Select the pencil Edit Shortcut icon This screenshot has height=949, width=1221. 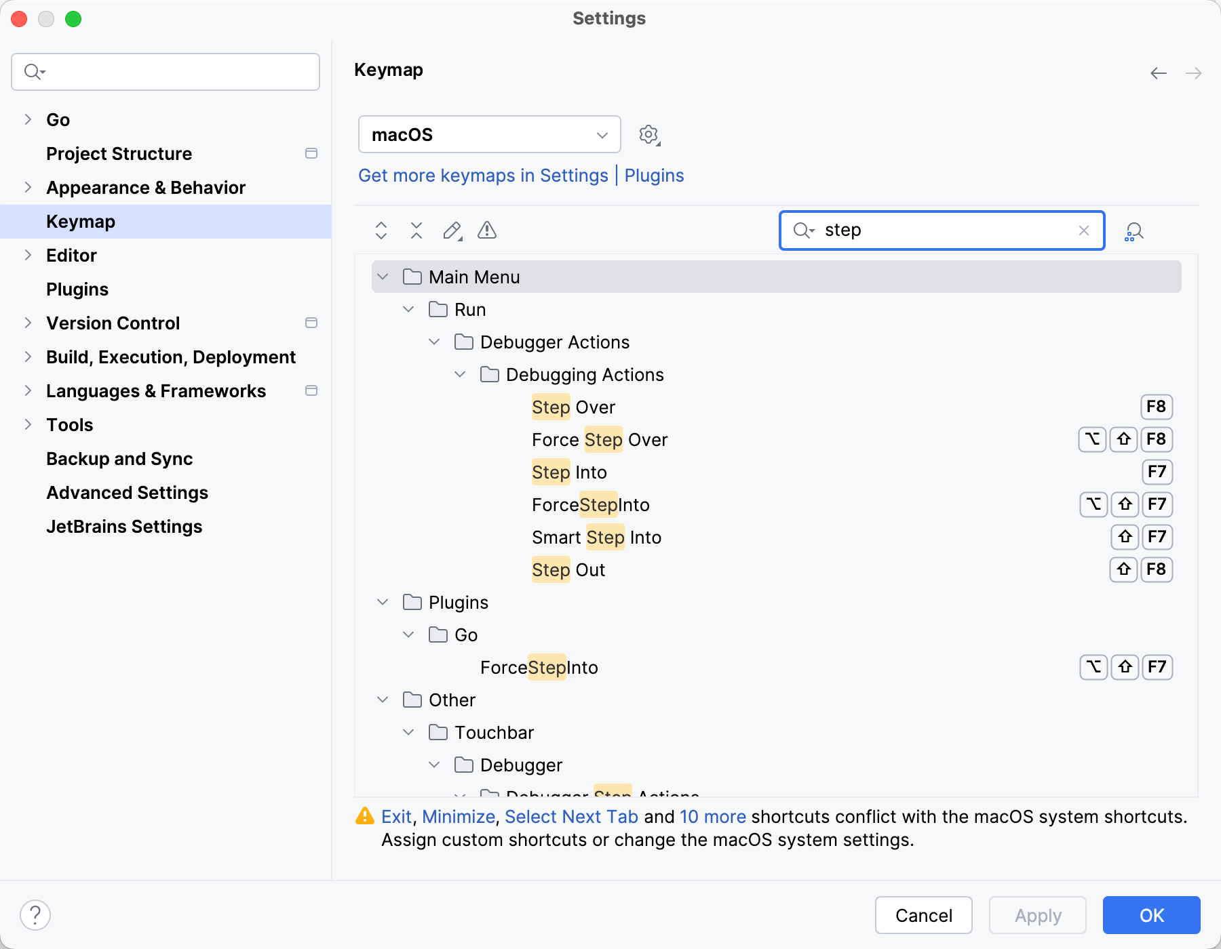[452, 230]
